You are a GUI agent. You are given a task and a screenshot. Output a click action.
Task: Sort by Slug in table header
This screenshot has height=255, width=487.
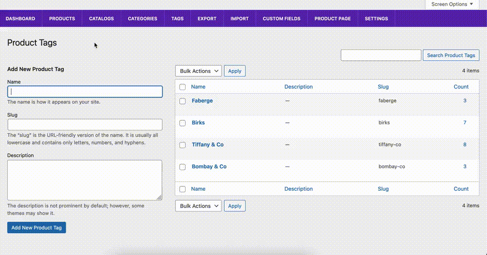[383, 87]
